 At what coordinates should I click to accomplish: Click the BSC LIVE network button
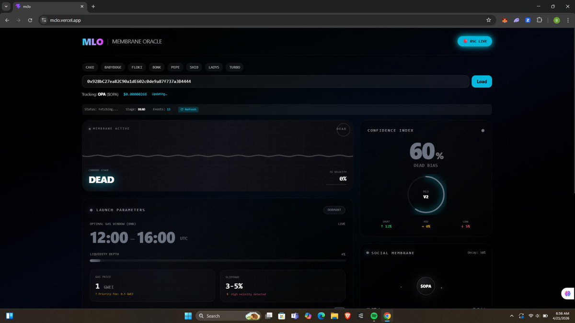click(475, 41)
